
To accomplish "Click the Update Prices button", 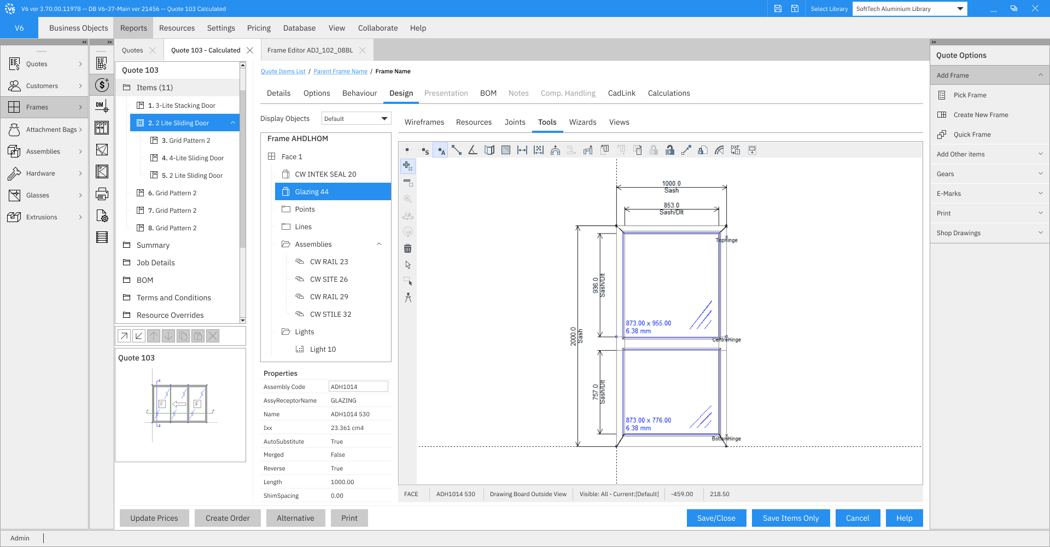I will tap(154, 518).
